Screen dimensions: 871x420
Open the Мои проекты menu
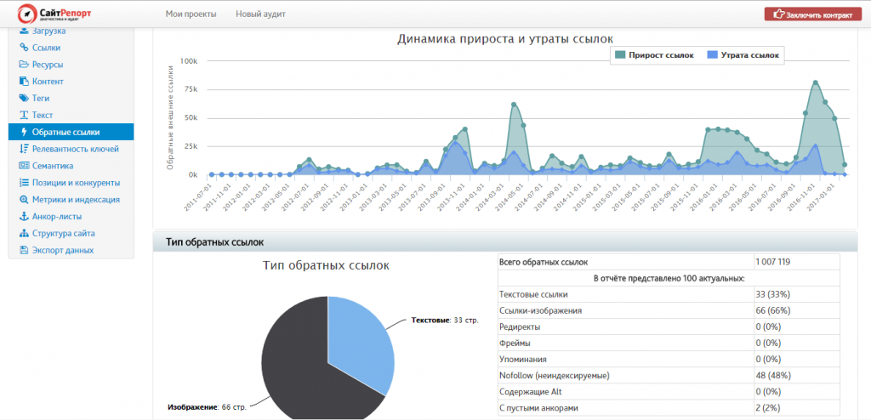191,14
